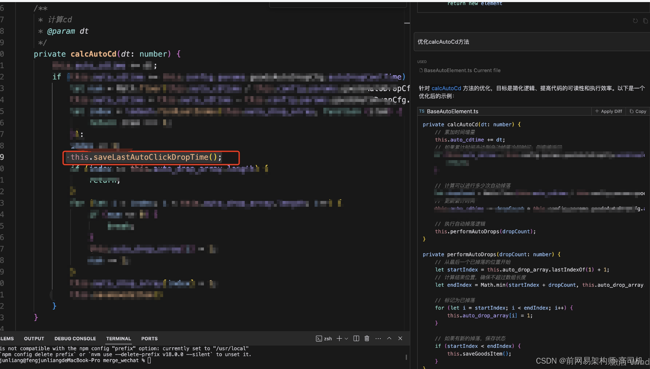Viewport: 650px width, 369px height.
Task: Copy previous response using the copy icon
Action: pos(645,21)
